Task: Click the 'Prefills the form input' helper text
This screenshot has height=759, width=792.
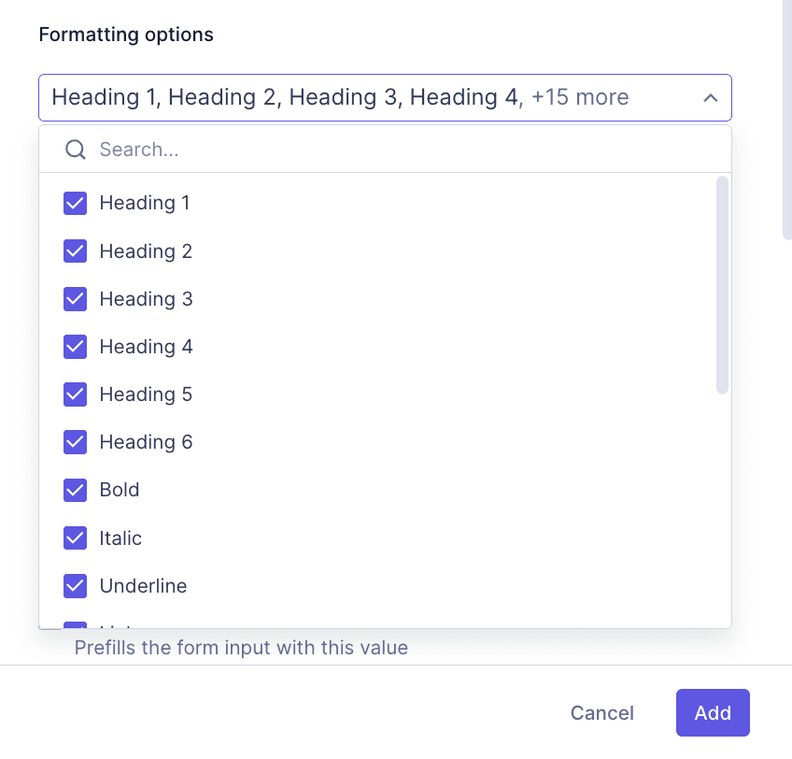Action: pos(241,647)
